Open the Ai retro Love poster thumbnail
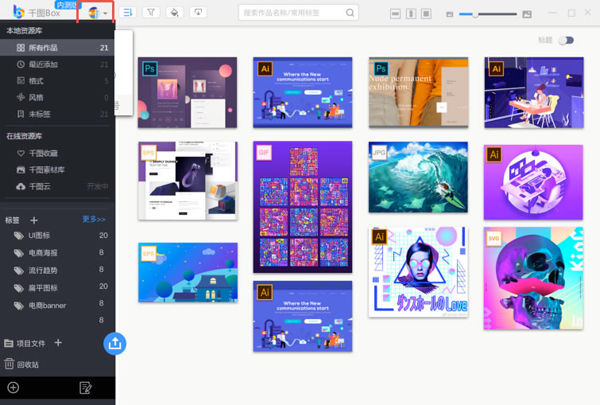 coord(418,272)
